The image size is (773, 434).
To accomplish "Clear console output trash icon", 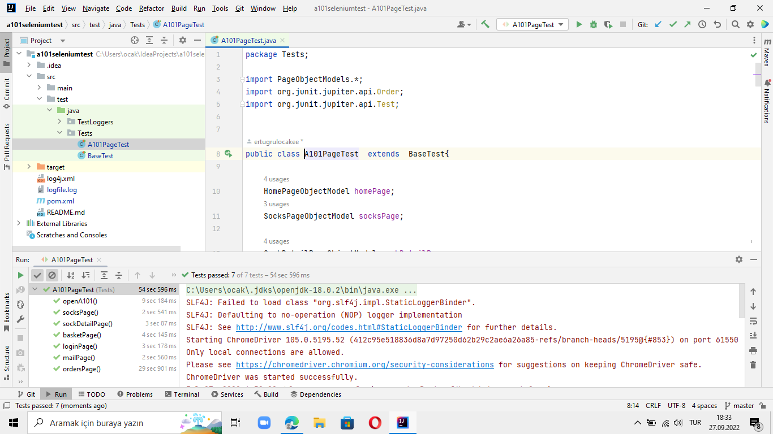I will (753, 365).
